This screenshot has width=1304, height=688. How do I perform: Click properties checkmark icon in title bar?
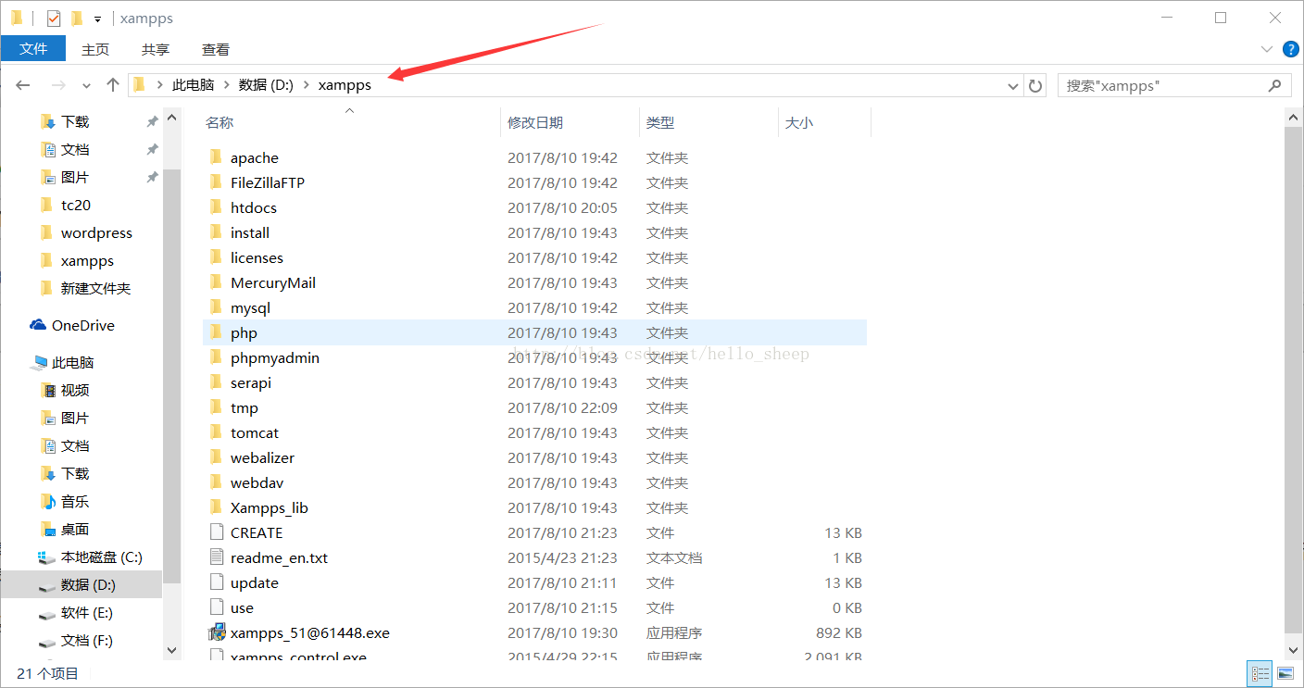click(54, 18)
